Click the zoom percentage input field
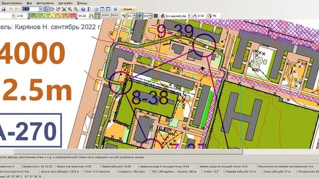Viewport: 319px width, 179px height. [x=30, y=9]
